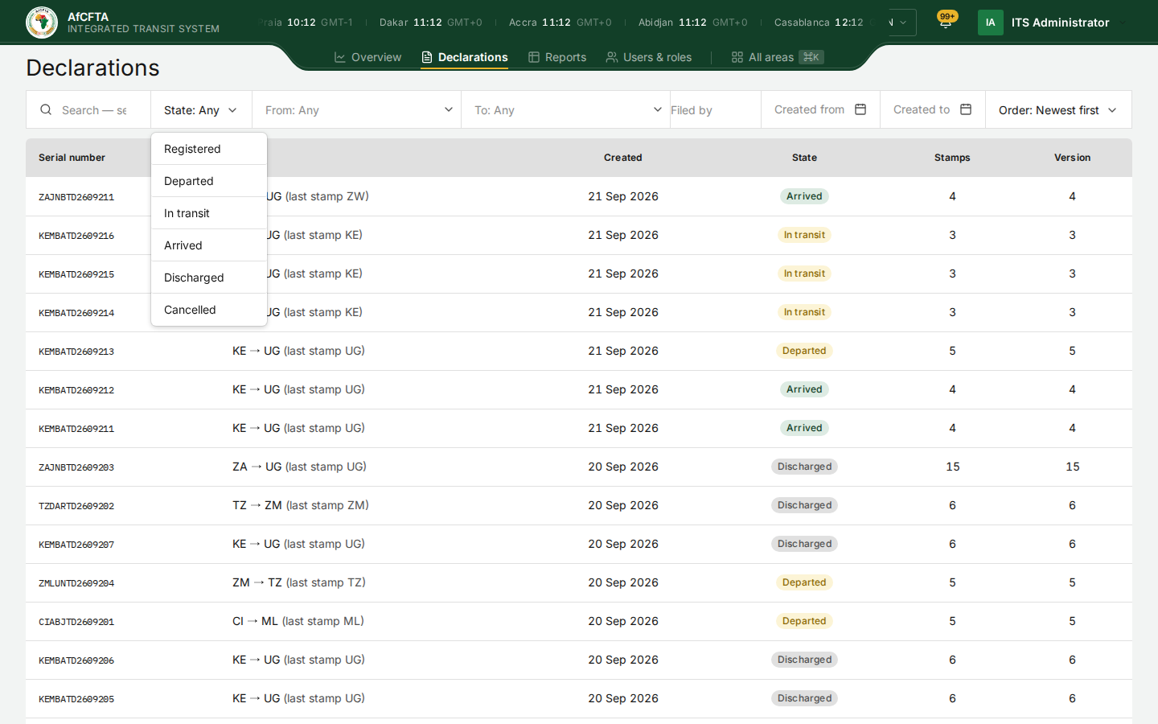Click the CI → ML route text

pos(255,621)
